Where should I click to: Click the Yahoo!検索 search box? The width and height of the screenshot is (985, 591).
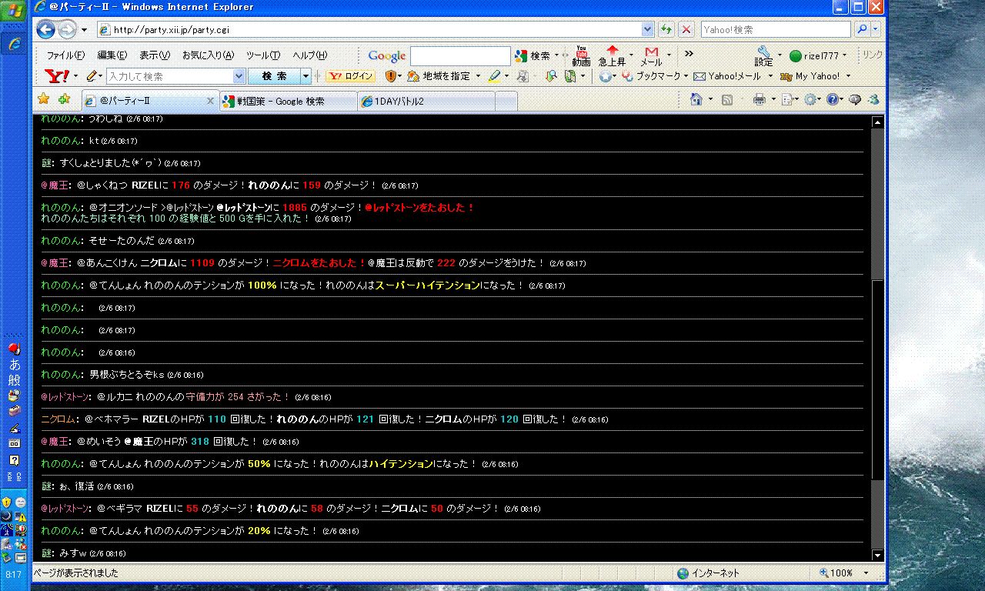point(775,30)
